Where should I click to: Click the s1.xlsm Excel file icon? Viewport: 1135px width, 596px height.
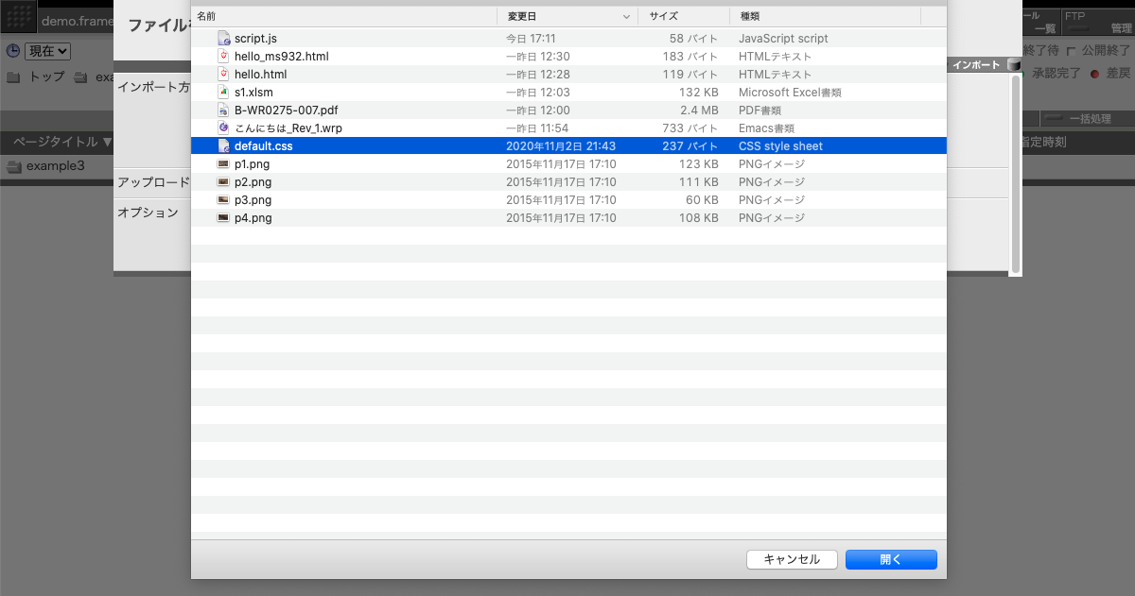point(223,93)
